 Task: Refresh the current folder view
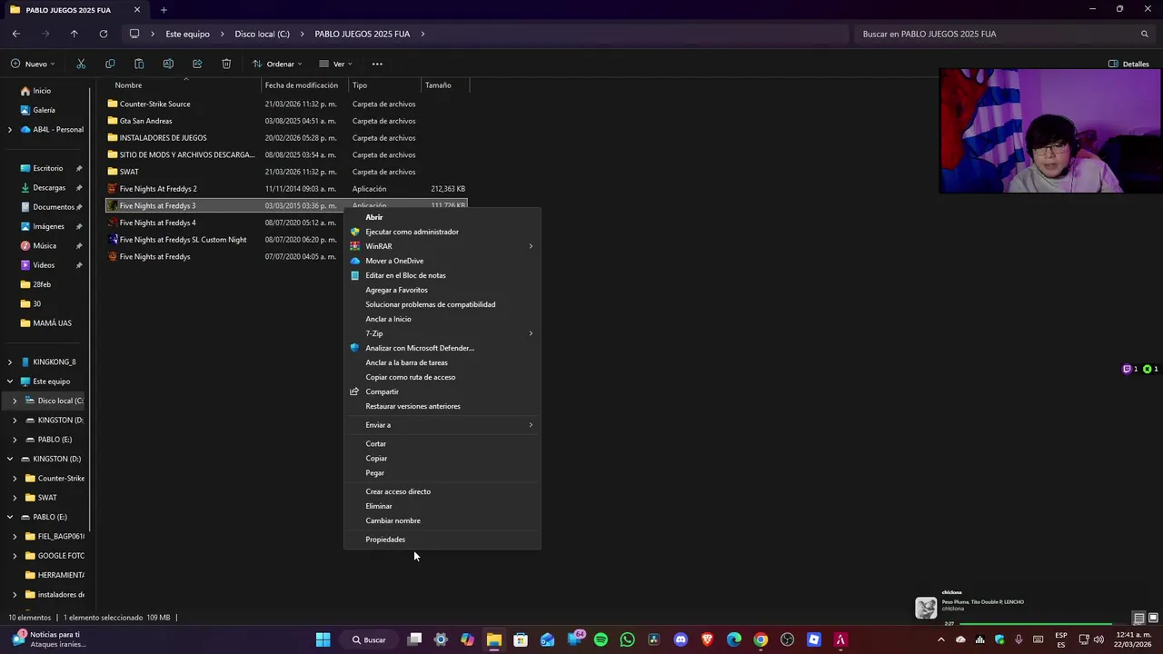click(104, 34)
